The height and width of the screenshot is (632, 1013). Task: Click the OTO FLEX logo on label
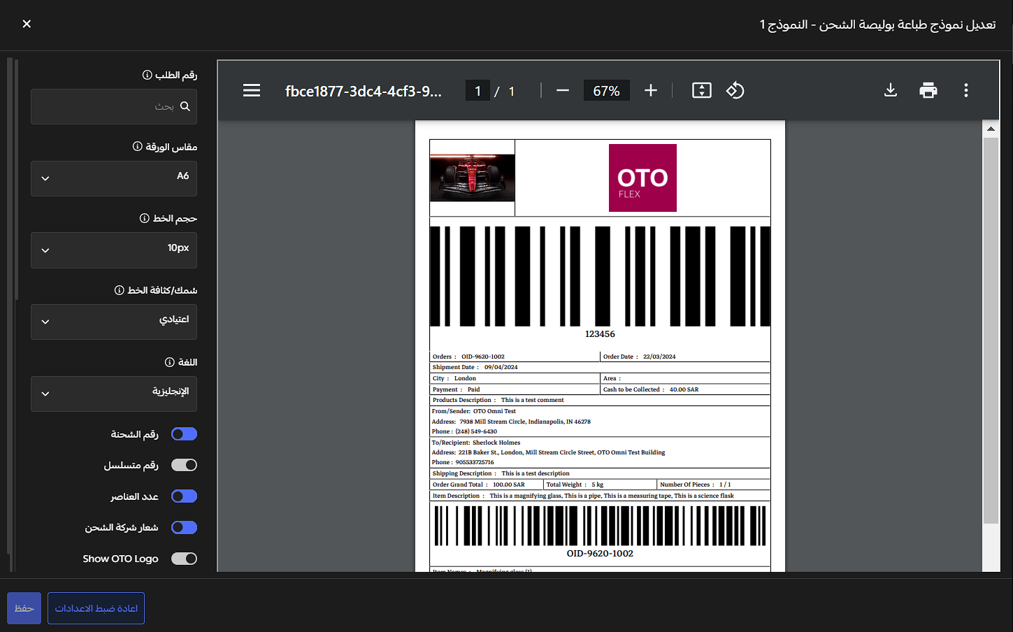(642, 178)
